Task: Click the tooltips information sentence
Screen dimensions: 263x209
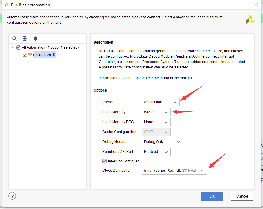Action: point(146,78)
